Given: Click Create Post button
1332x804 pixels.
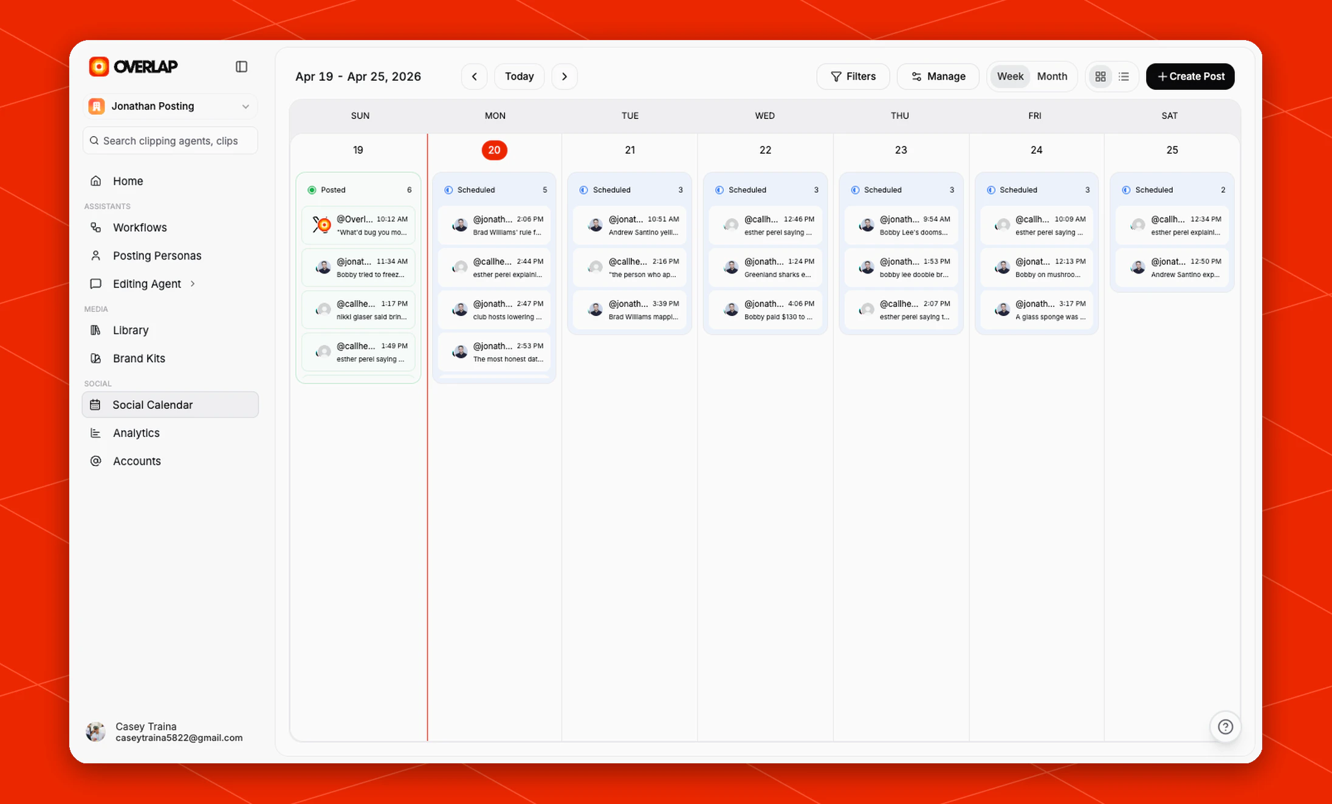Looking at the screenshot, I should (x=1190, y=77).
